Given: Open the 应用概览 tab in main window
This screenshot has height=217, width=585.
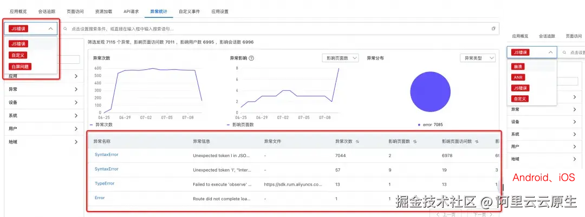Looking at the screenshot, I should 18,11.
